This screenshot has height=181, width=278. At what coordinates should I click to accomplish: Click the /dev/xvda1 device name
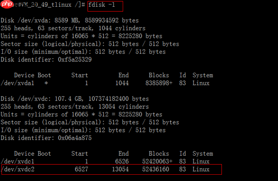pos(17,83)
